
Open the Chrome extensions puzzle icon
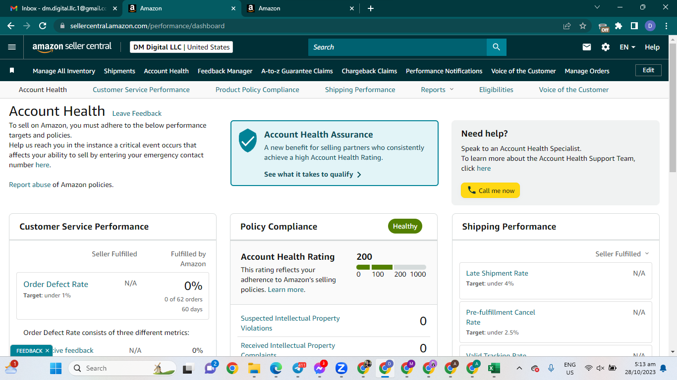619,26
